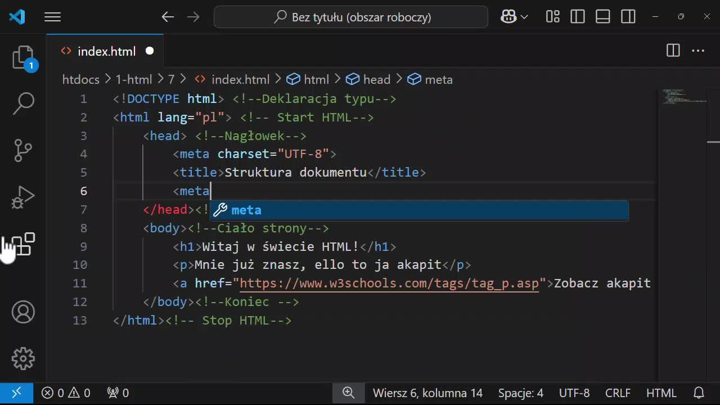Image resolution: width=720 pixels, height=405 pixels.
Task: Click line number 13 in gutter
Action: tap(80, 320)
